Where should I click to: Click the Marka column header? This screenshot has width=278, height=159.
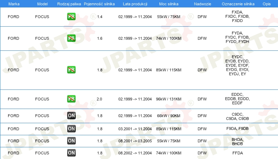14,4
